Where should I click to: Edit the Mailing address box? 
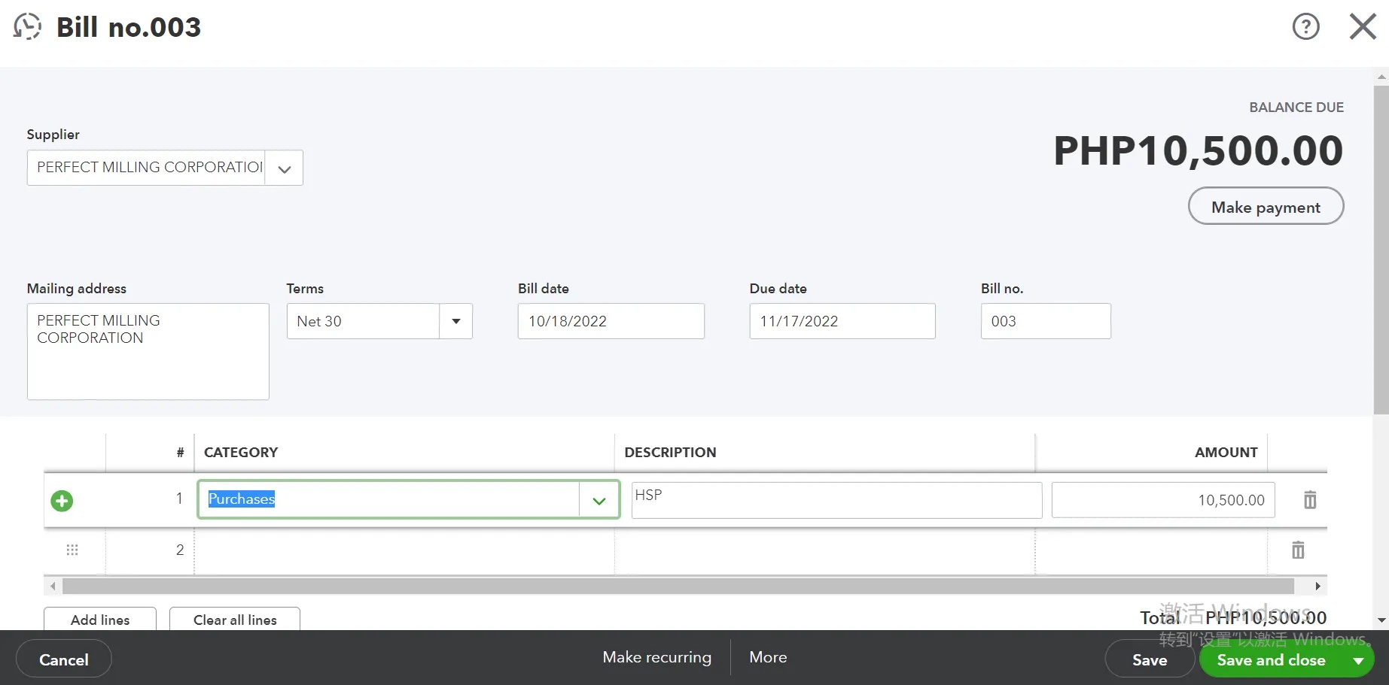(148, 351)
